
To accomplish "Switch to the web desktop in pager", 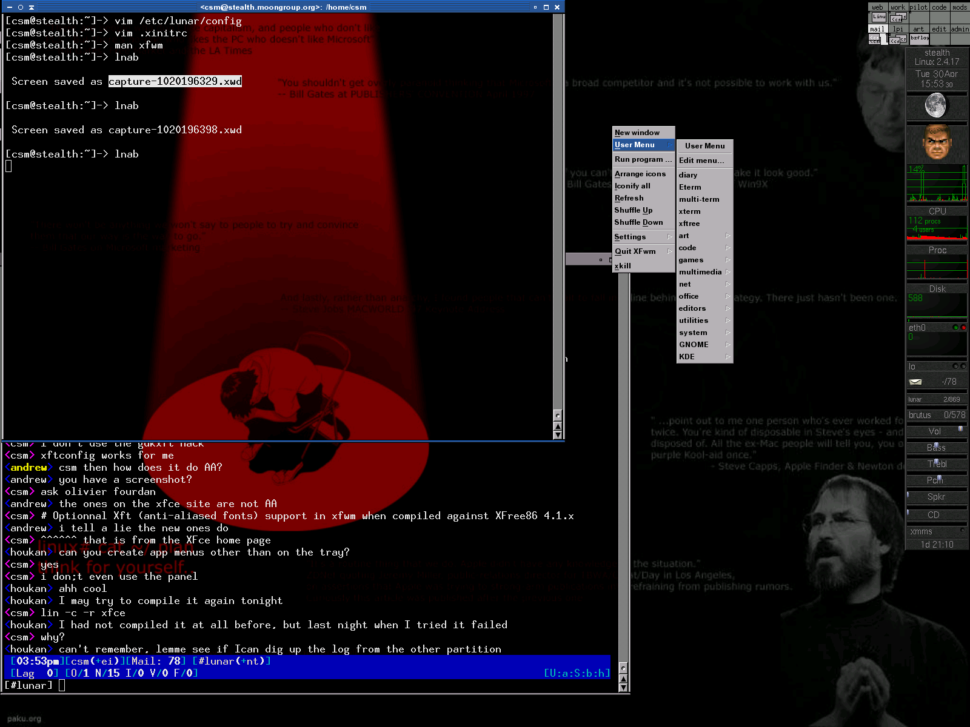I will click(877, 7).
